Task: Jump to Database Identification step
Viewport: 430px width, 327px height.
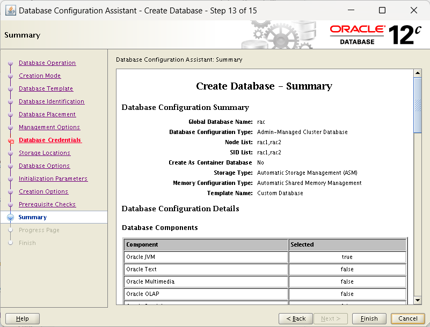Action: [52, 101]
